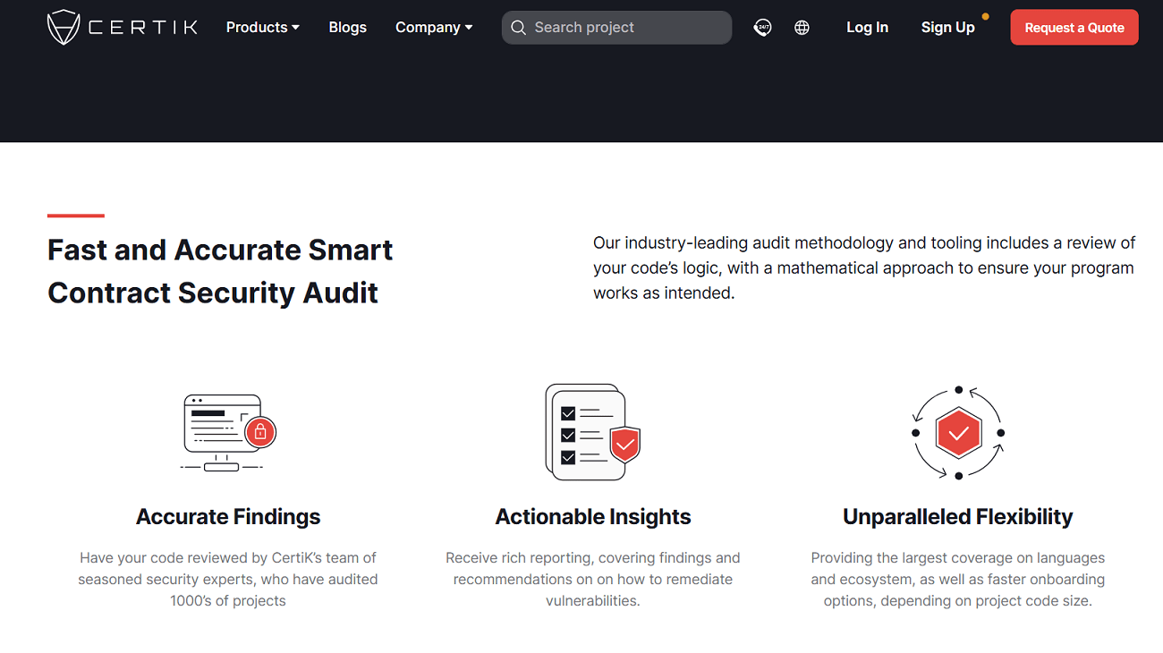Navigate to Company menu item
This screenshot has height=653, width=1163.
coord(428,27)
